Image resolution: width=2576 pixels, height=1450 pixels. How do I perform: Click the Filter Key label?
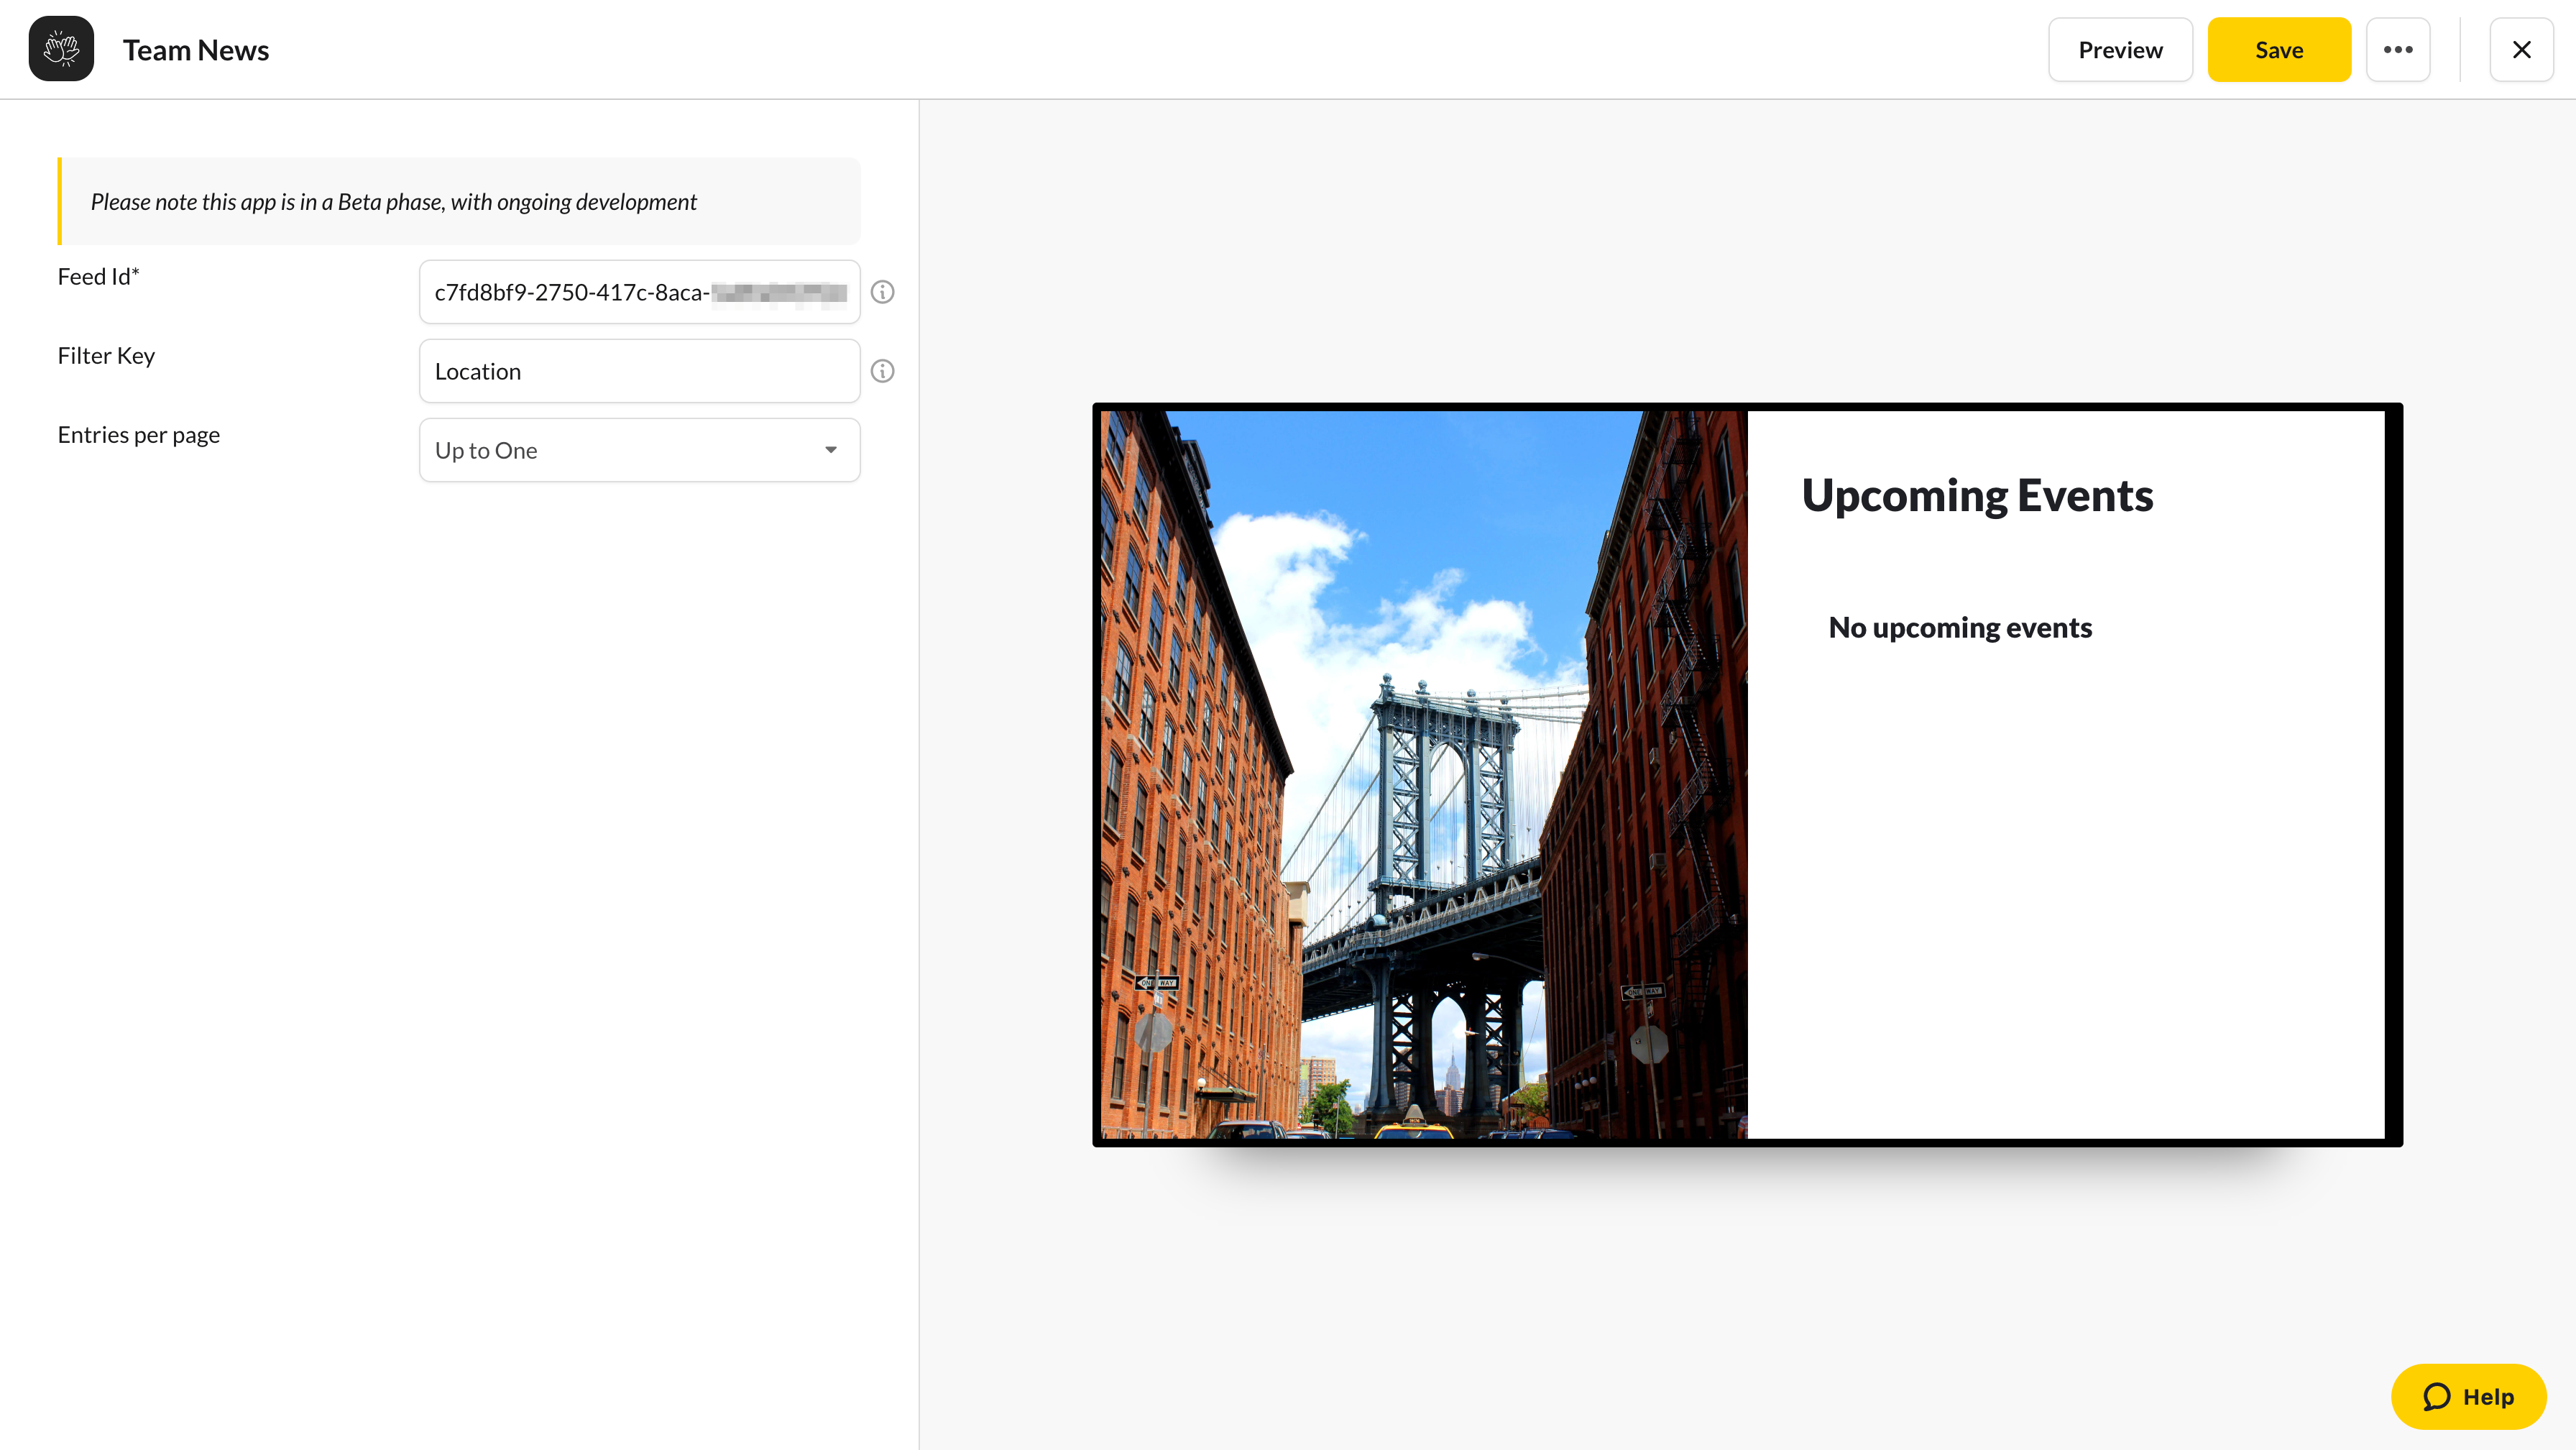(106, 356)
